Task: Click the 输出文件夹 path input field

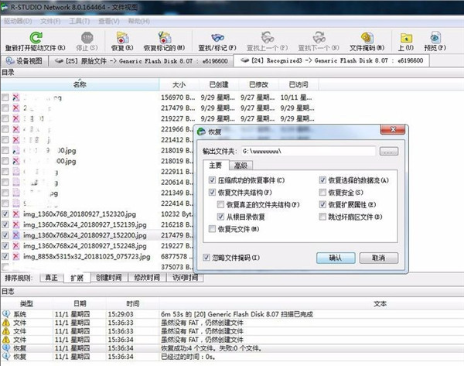Action: (308, 152)
